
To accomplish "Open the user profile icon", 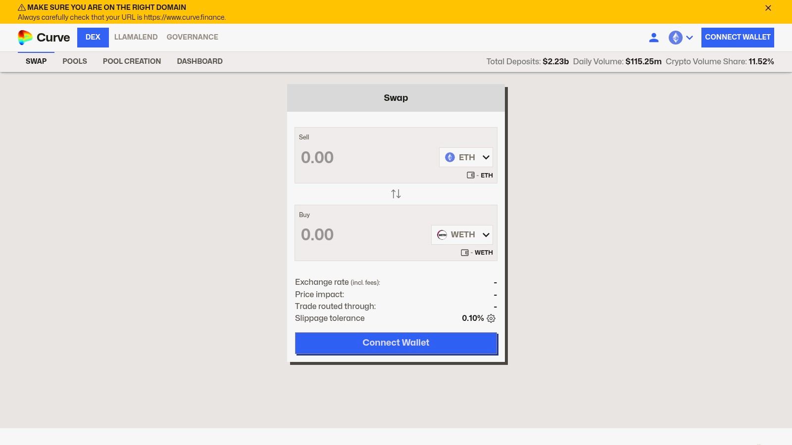I will pyautogui.click(x=653, y=38).
